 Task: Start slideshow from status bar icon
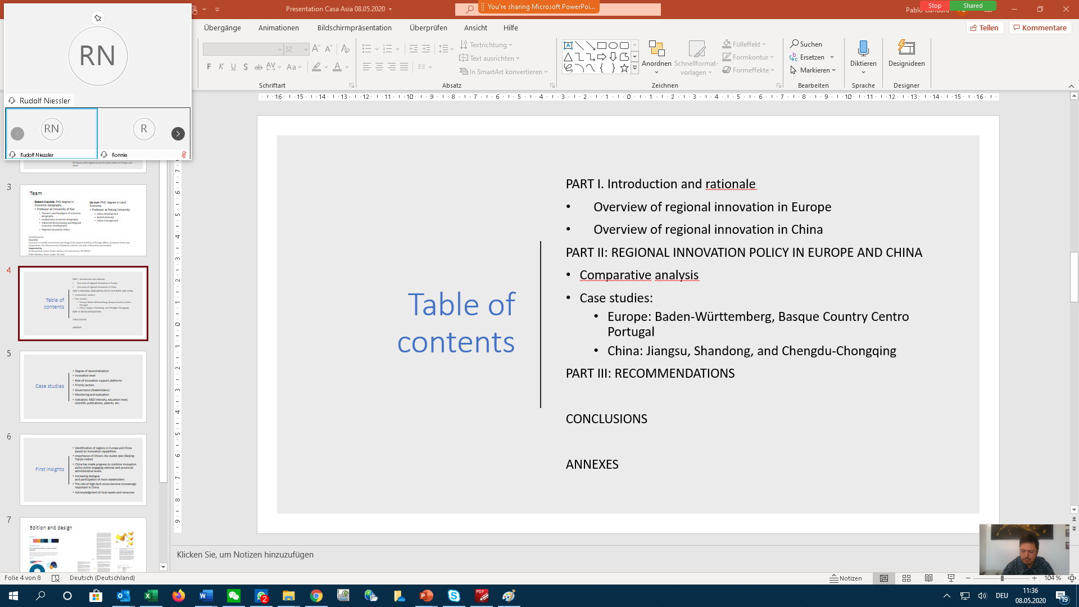(951, 578)
